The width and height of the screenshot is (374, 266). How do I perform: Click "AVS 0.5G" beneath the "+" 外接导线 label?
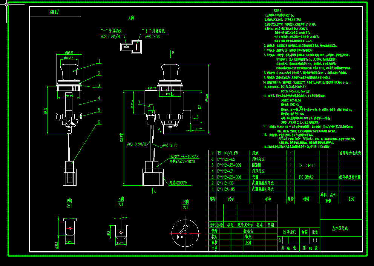152,37
